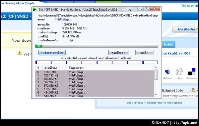Click the connections list scrollbar thumb
The height and width of the screenshot is (126, 199).
[x=156, y=74]
